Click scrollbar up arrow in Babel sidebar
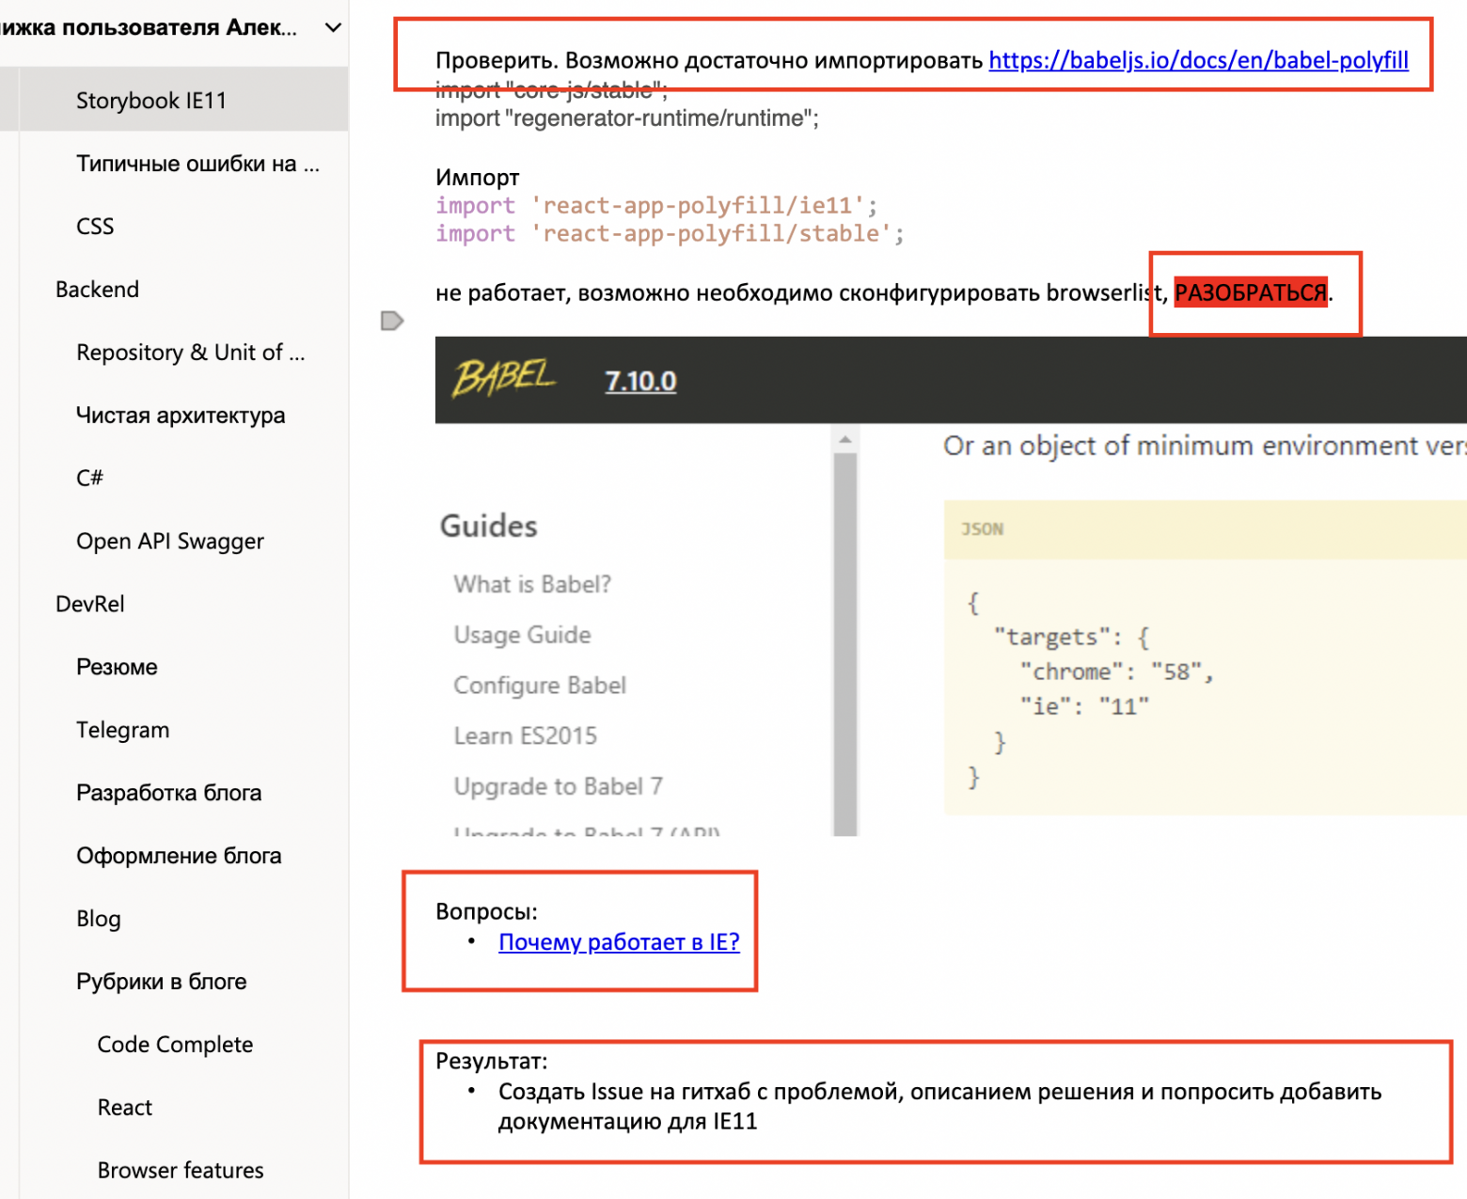 (845, 439)
